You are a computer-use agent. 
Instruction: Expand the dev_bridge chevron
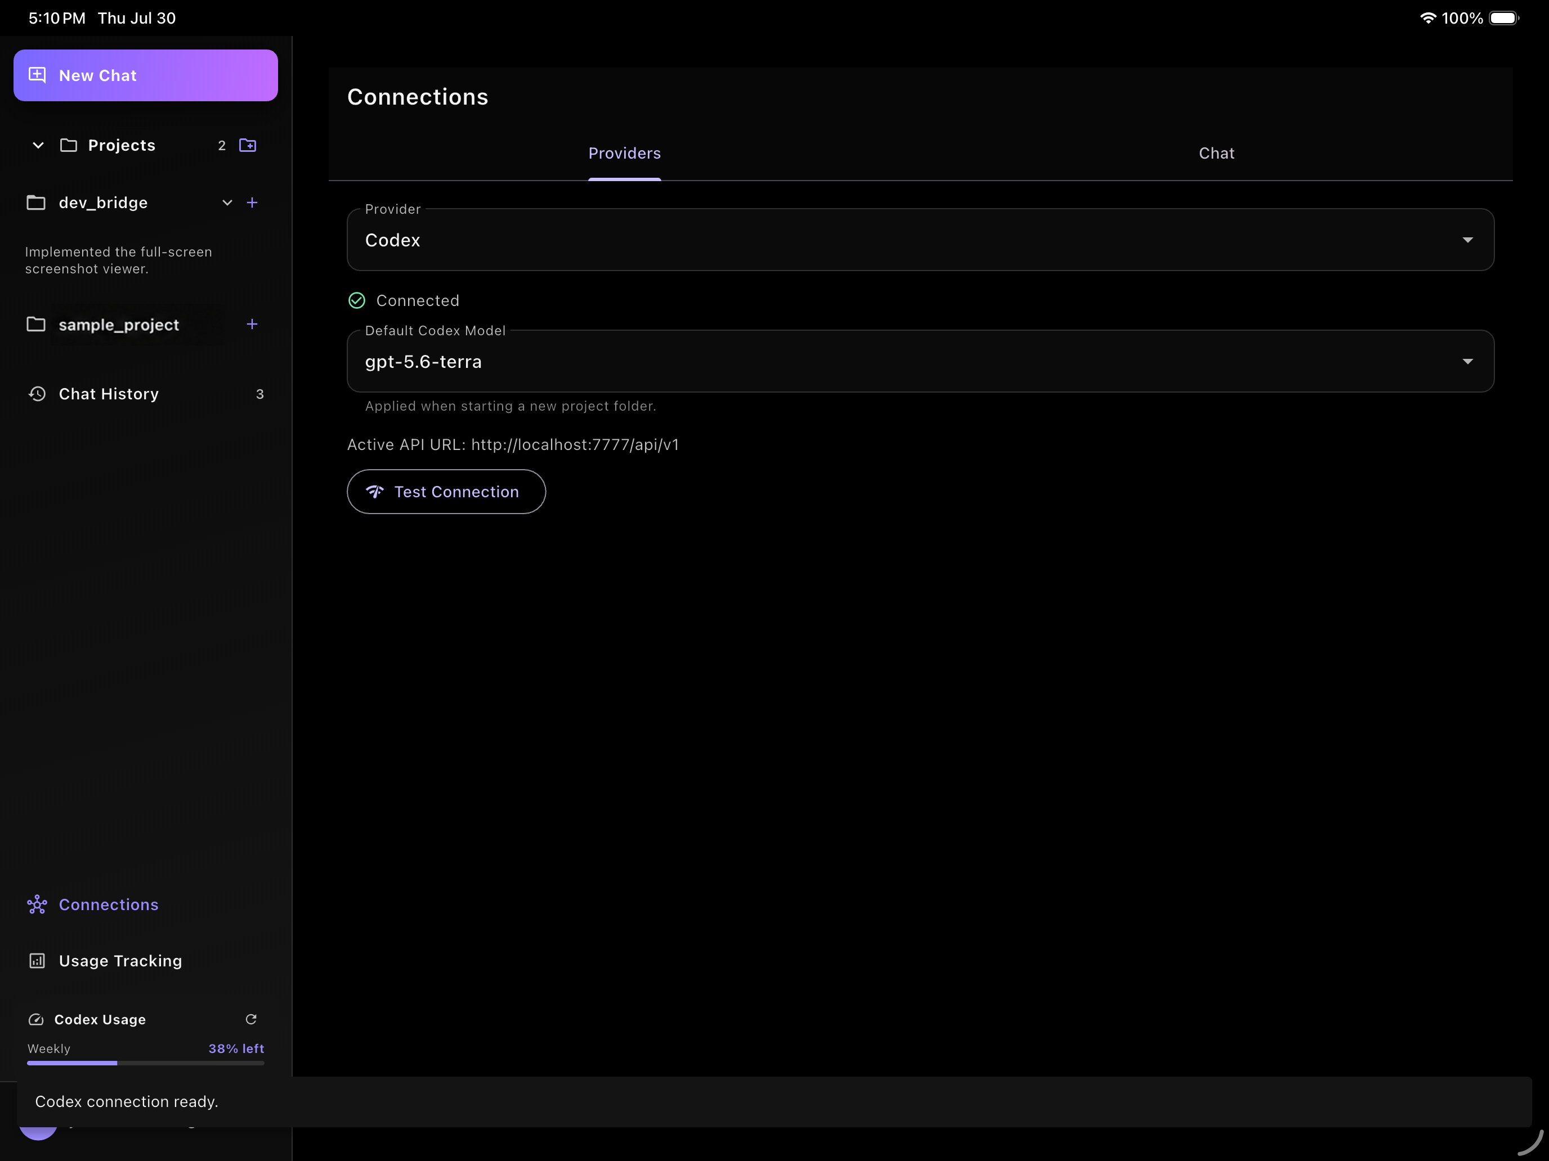point(227,203)
